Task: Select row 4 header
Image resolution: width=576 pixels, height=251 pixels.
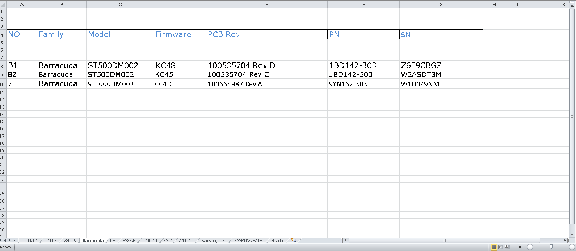Action: click(3, 34)
